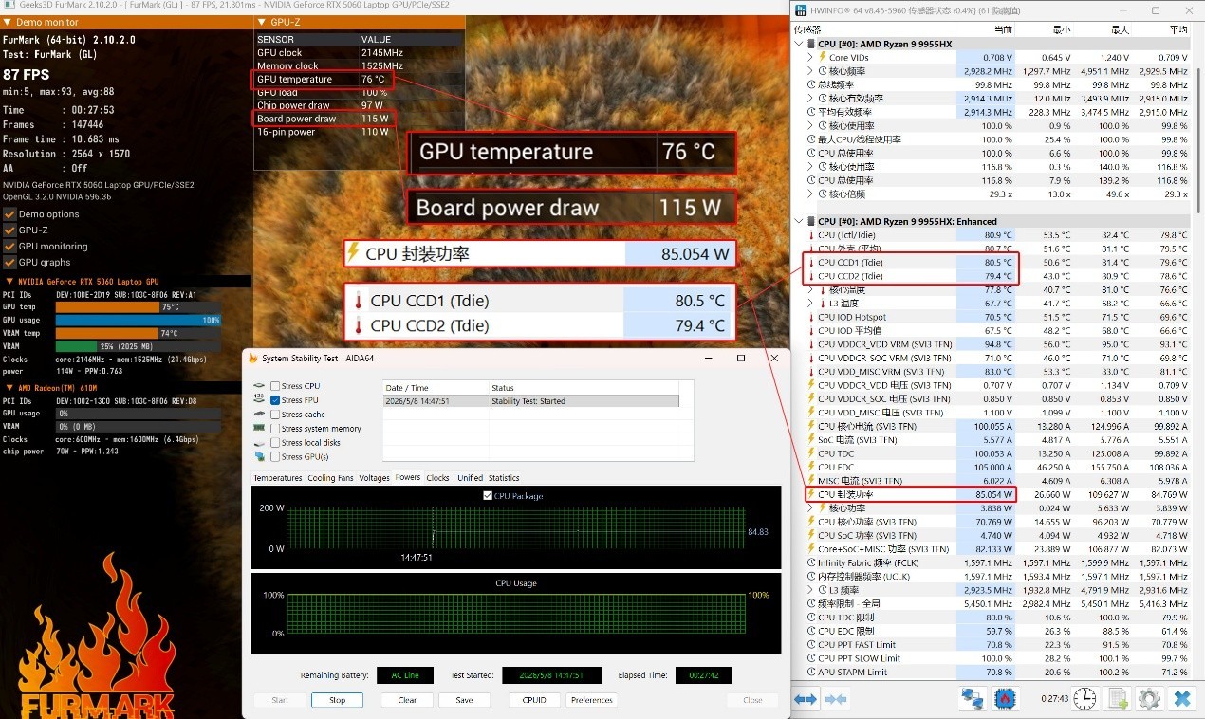Switch to Clocks tab
The image size is (1205, 719).
coord(437,478)
